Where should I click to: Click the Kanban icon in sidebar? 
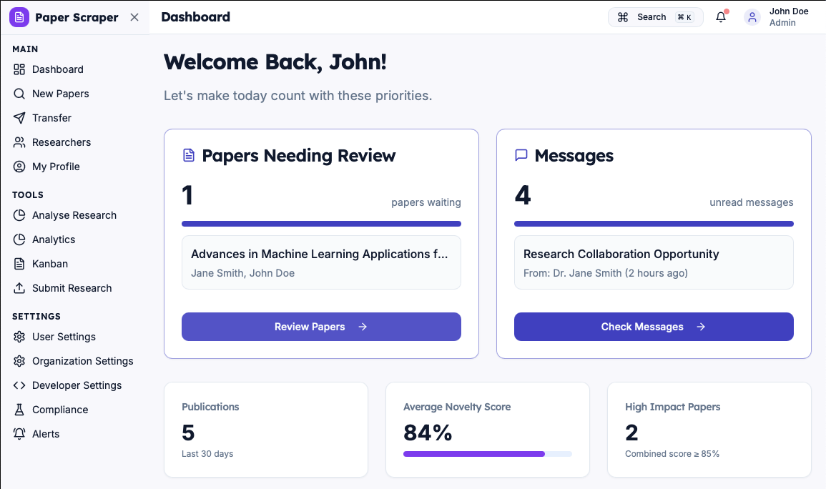point(19,264)
